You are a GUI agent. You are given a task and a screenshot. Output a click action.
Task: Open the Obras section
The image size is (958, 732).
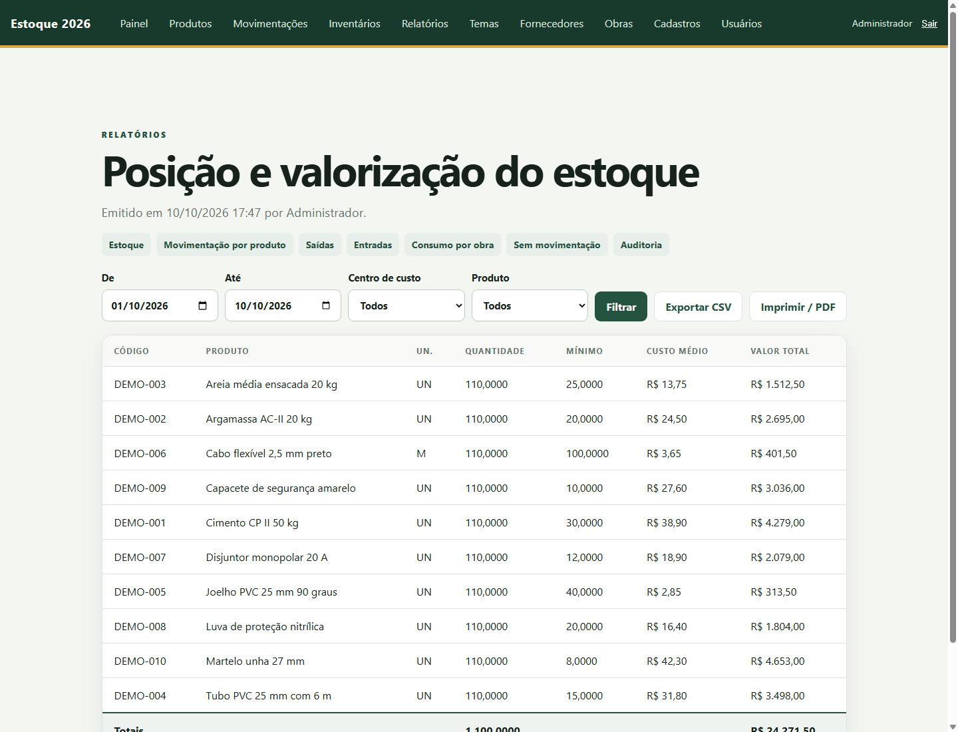[619, 23]
